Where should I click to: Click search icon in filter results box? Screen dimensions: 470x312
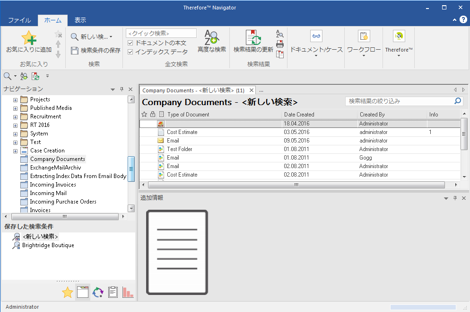click(x=458, y=101)
